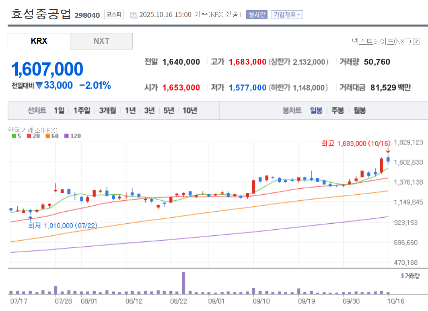Click the red 20-day moving average legend swatch
Image resolution: width=428 pixels, height=311 pixels.
[29, 136]
